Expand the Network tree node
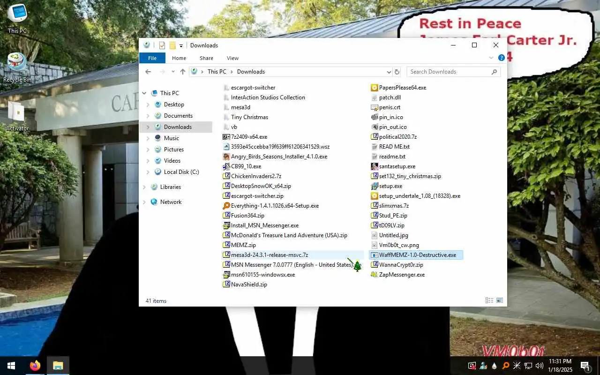The image size is (600, 375). 144,202
